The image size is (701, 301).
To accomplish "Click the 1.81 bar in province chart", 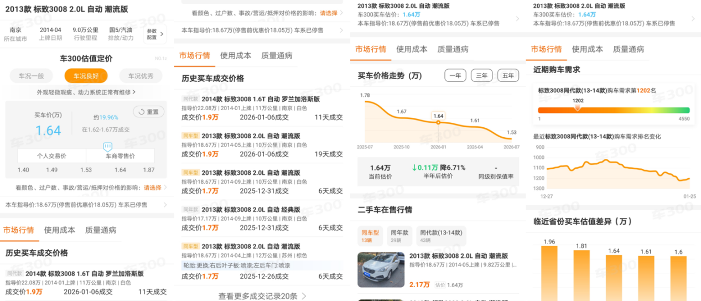I will tap(581, 275).
